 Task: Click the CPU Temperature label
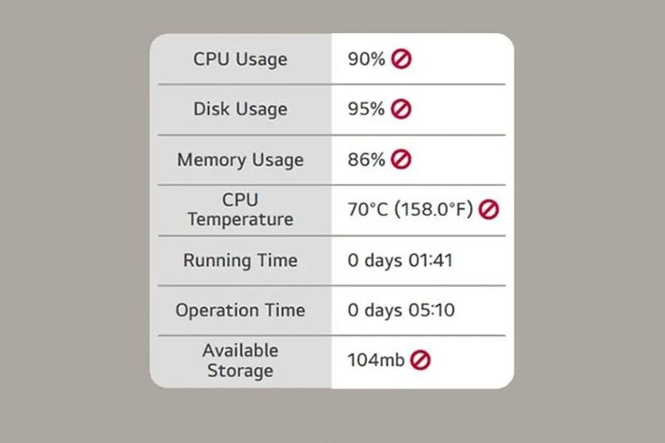pos(240,210)
